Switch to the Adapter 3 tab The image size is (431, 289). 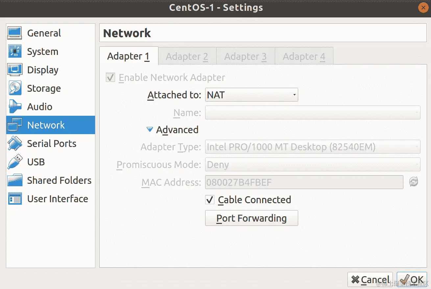[246, 56]
